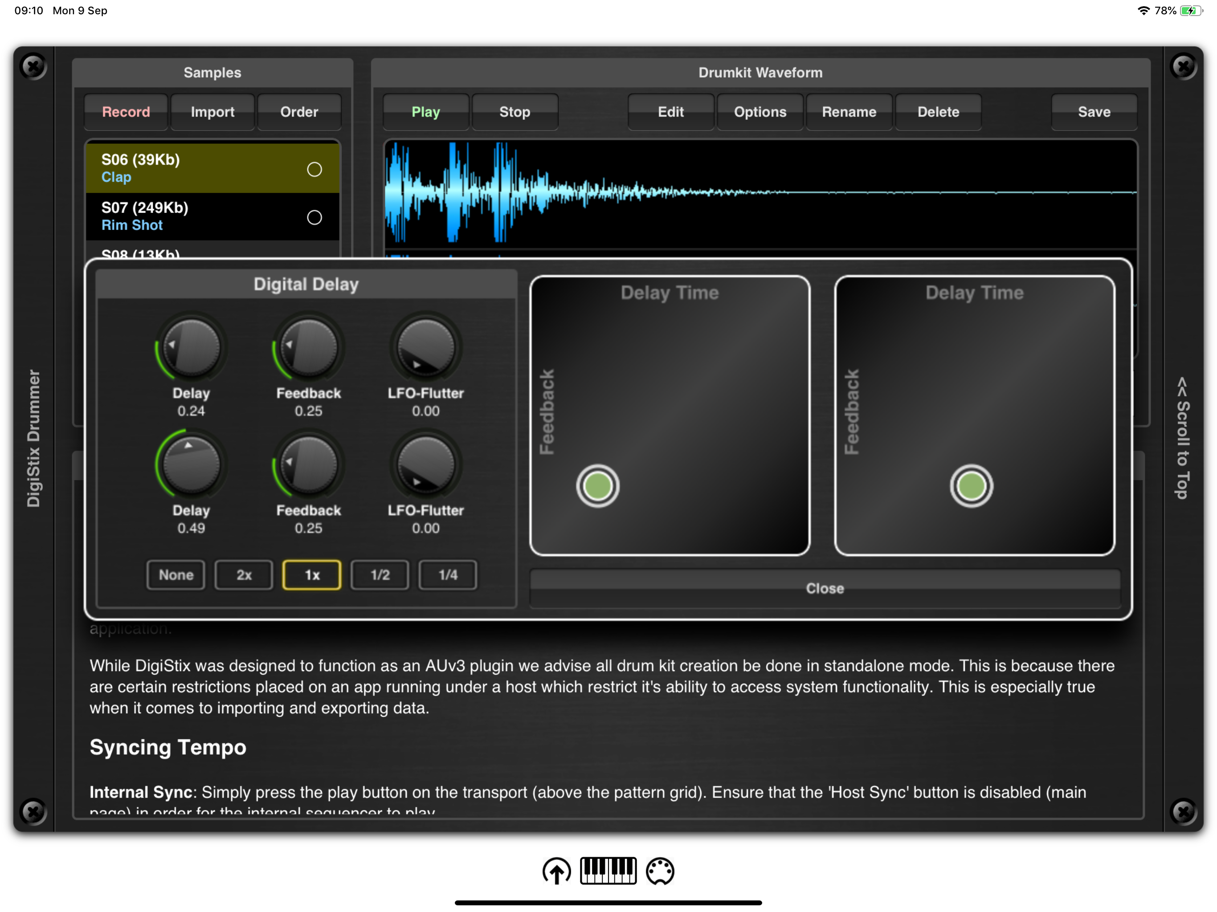1217x912 pixels.
Task: Click the top-row Feedback knob
Action: coord(309,348)
